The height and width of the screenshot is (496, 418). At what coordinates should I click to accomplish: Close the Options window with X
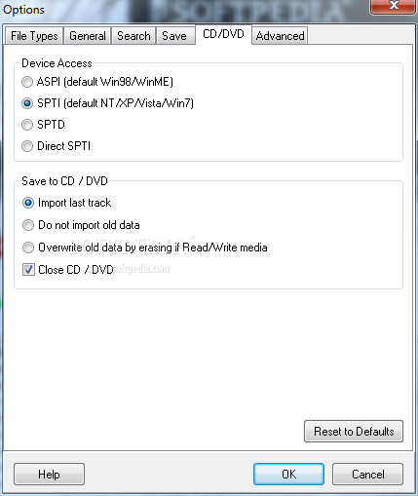point(394,6)
